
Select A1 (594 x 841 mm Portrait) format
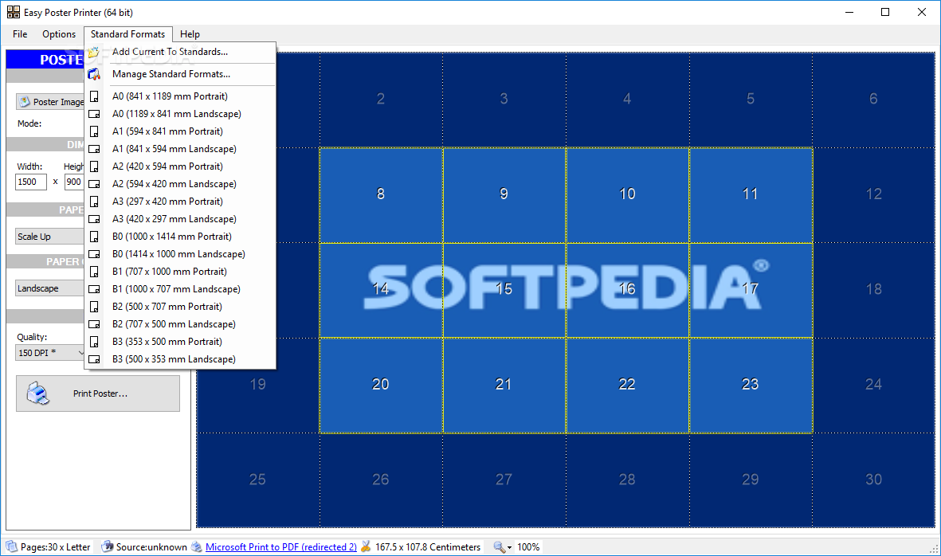click(x=180, y=131)
